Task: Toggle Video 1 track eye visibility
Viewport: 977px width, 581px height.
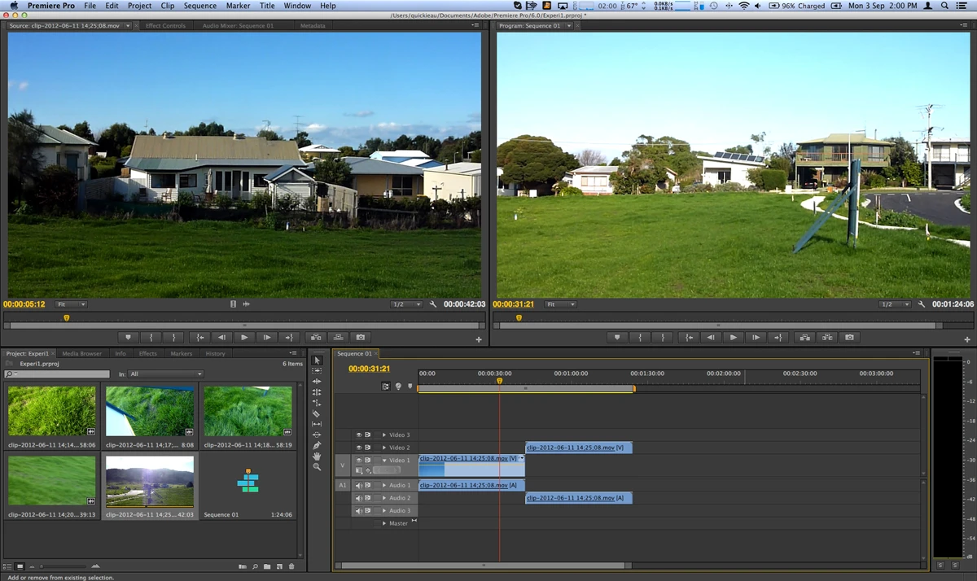Action: click(x=358, y=460)
